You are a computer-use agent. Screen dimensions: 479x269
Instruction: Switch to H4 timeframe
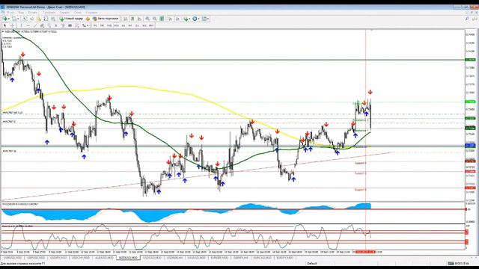coord(130,25)
